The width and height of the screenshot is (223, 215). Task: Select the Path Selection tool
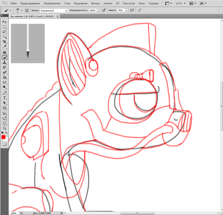point(4,103)
